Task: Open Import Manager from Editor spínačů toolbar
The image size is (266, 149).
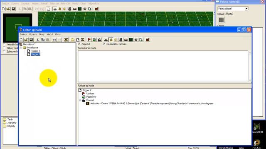Action: pos(141,40)
